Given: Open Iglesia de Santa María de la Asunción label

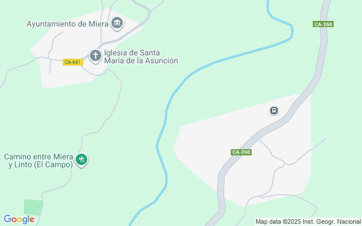Looking at the screenshot, I should click(141, 56).
